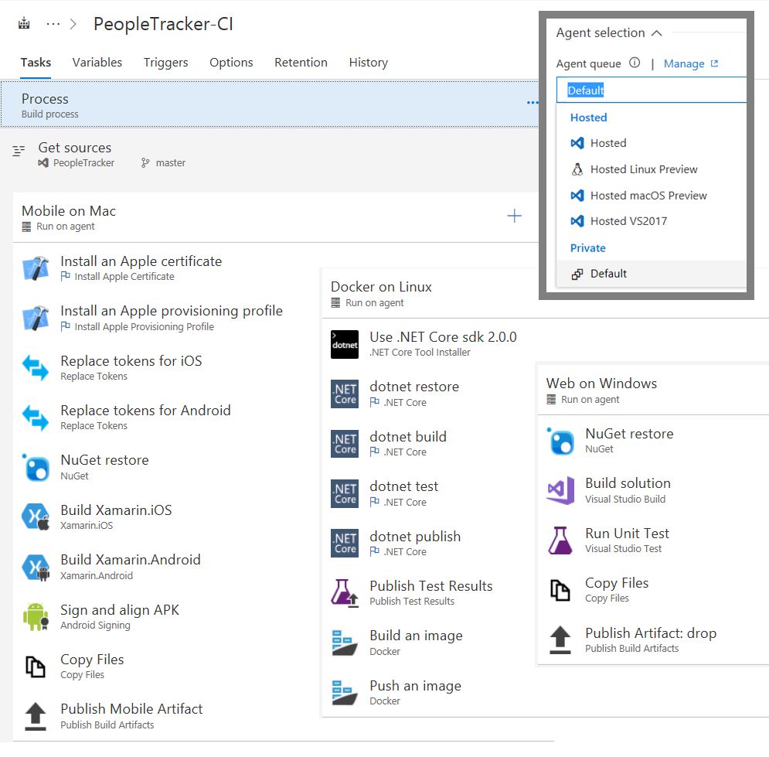Choose Hosted Linux Preview agent queue
This screenshot has height=757, width=769.
pos(652,169)
